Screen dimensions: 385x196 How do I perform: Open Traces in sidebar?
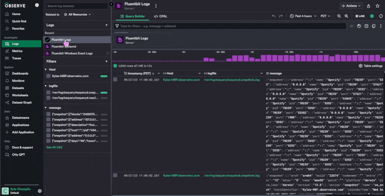tap(16, 58)
